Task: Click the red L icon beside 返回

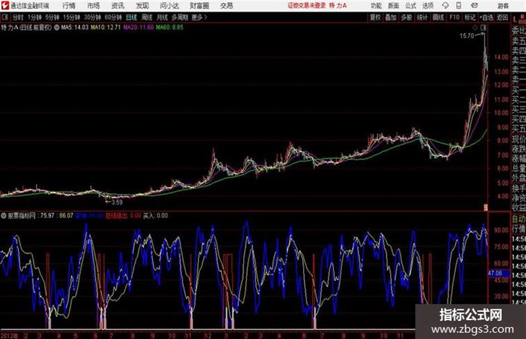Action: tap(515, 19)
